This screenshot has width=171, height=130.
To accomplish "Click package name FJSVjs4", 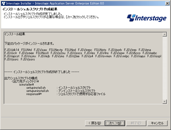I will pos(87,56).
